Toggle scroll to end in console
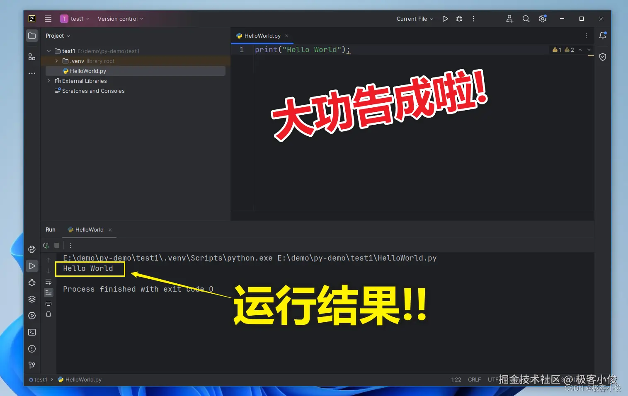Image resolution: width=628 pixels, height=396 pixels. tap(48, 292)
